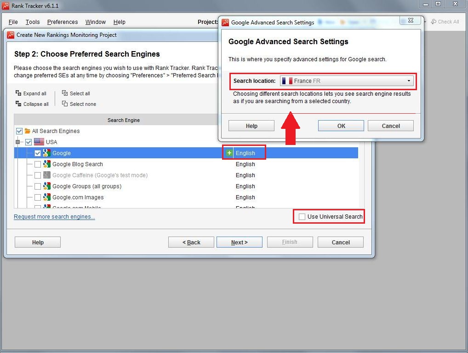Click the Rank Tracker title bar logo
Image resolution: width=468 pixels, height=353 pixels.
pos(6,6)
